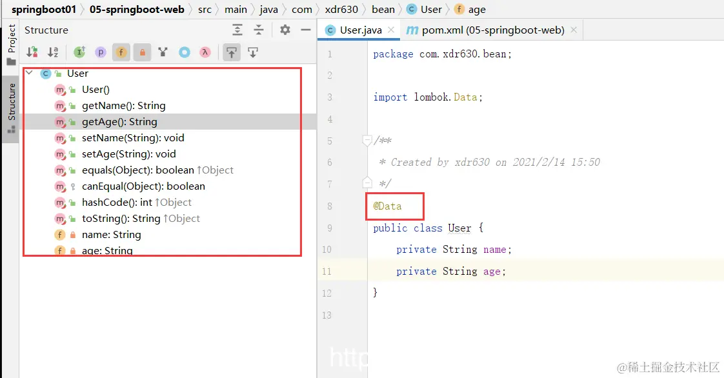Click 'public class User {' line
Image resolution: width=724 pixels, height=378 pixels.
pyautogui.click(x=428, y=228)
